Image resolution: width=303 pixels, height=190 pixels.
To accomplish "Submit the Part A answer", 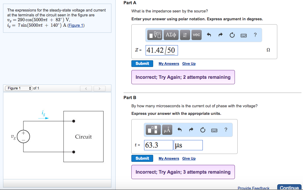I will (x=142, y=64).
